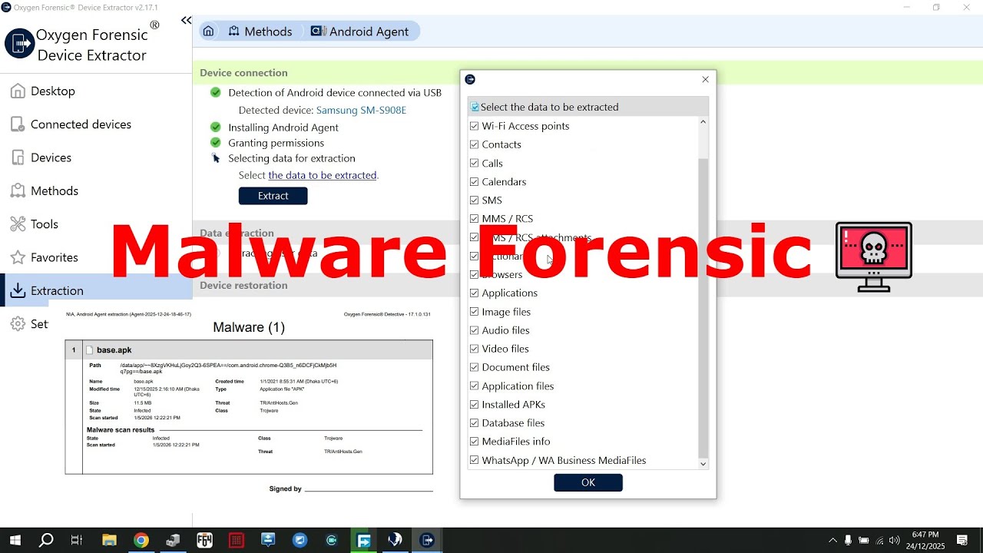Open the Windows Start menu
Image resolution: width=983 pixels, height=553 pixels.
(15, 541)
